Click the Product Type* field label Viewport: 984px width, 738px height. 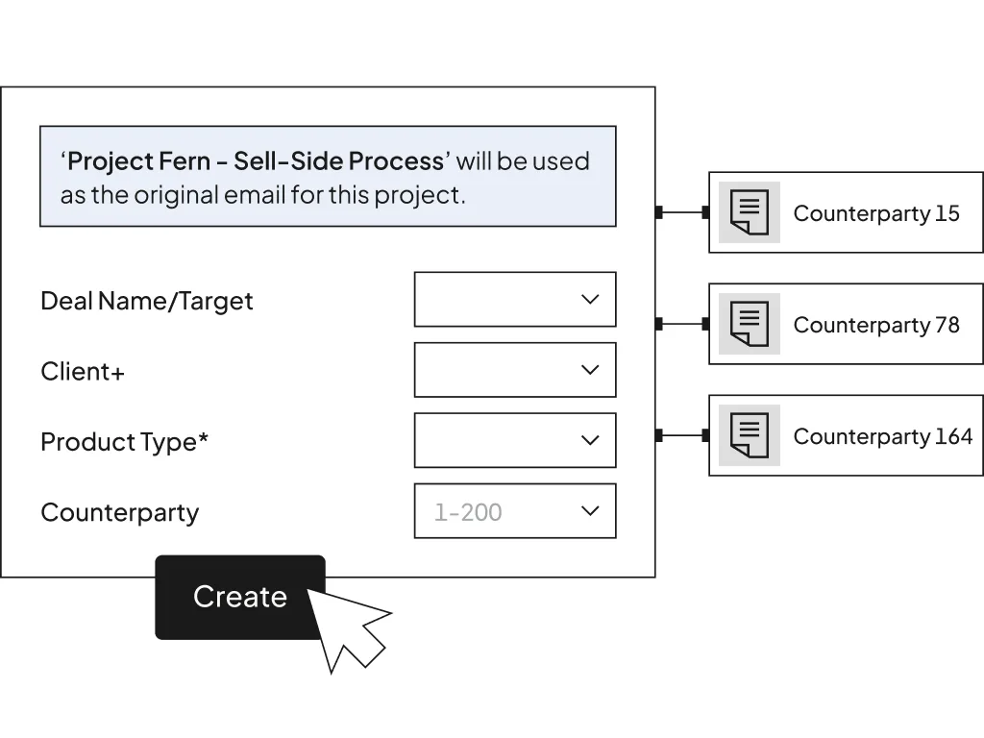tap(124, 442)
